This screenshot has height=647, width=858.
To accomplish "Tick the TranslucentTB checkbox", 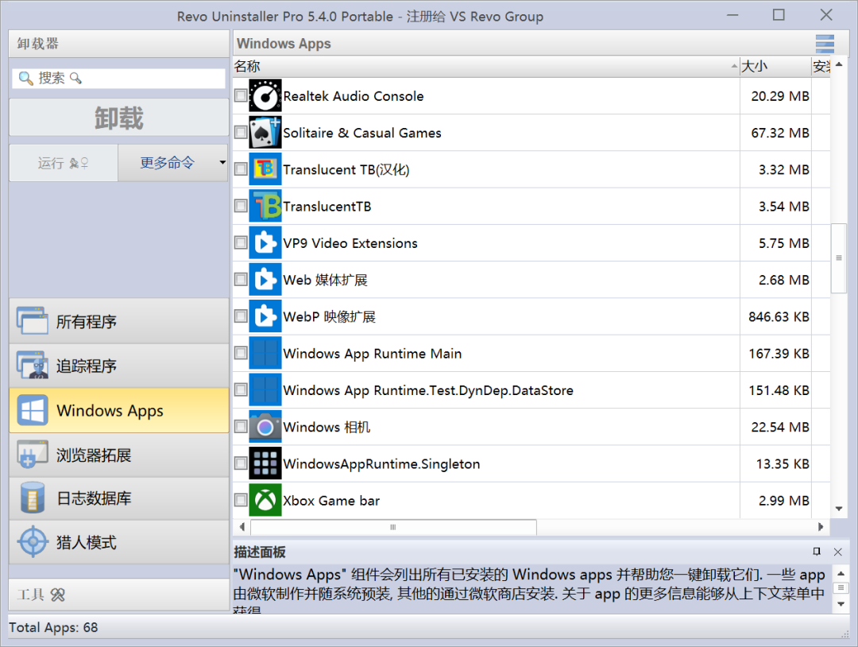I will (x=241, y=206).
